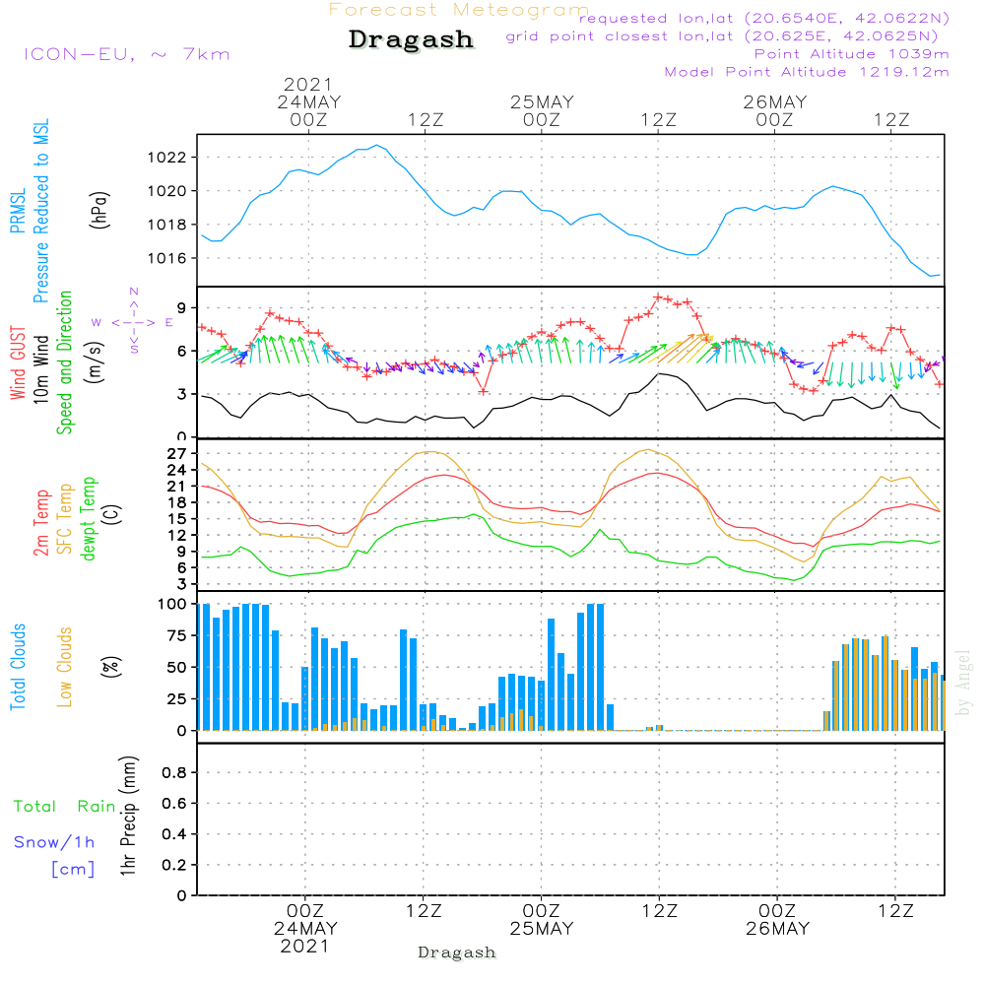985x985 pixels.
Task: Click the '(%)' cloud unit label
Action: tap(111, 667)
